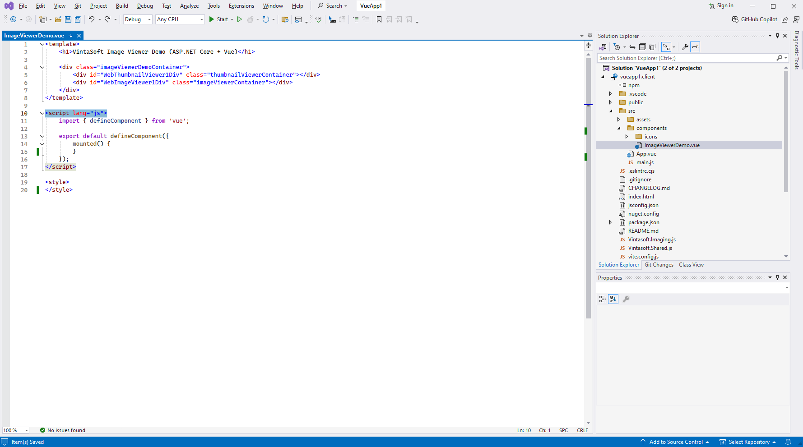This screenshot has width=803, height=447.
Task: Toggle the pin on the ImageViewerDemo.vue tab
Action: pyautogui.click(x=70, y=36)
